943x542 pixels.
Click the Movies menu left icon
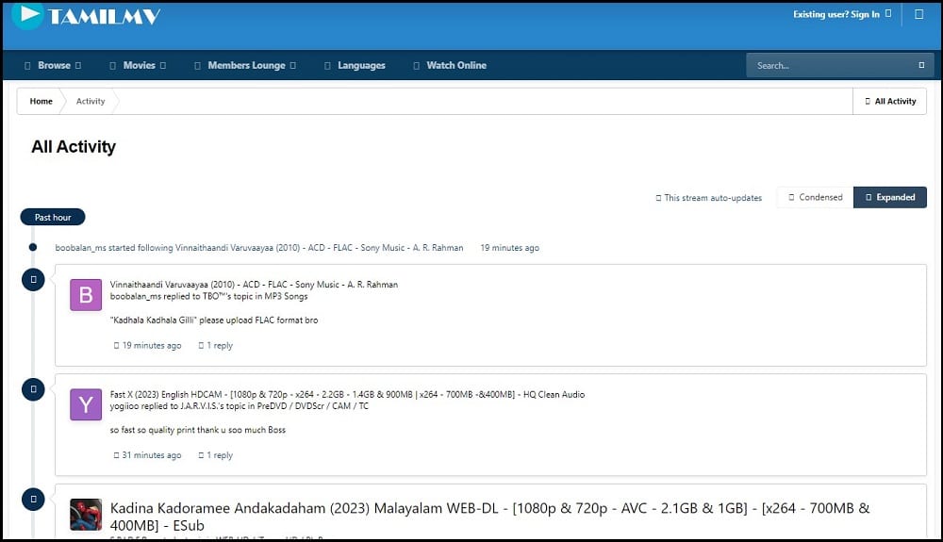click(x=112, y=65)
